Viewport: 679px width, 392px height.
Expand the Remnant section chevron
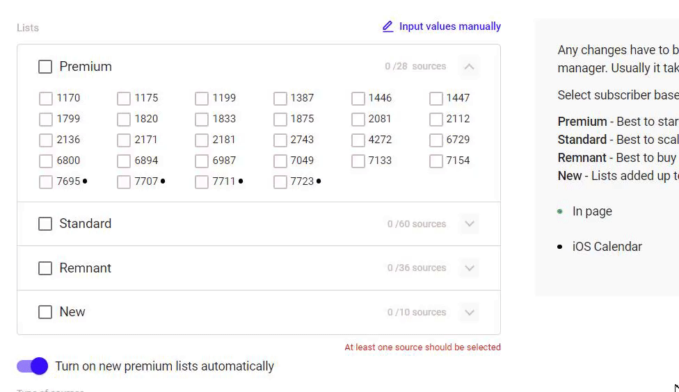[470, 268]
